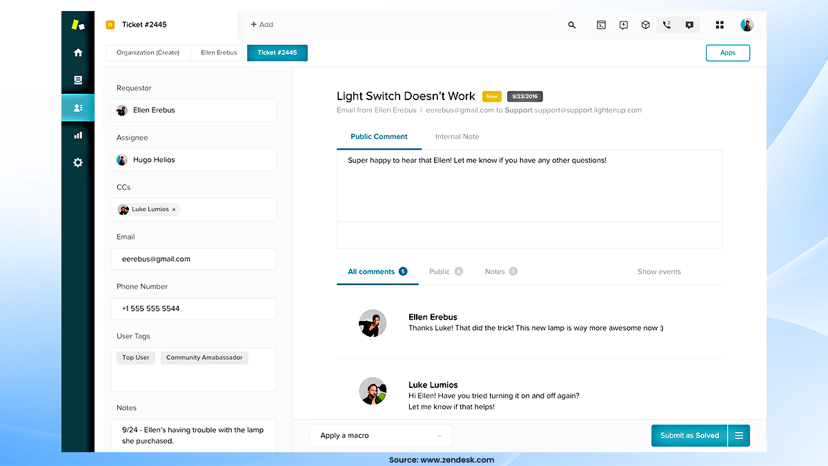
Task: Switch to the Organization (Create) tab
Action: click(148, 52)
